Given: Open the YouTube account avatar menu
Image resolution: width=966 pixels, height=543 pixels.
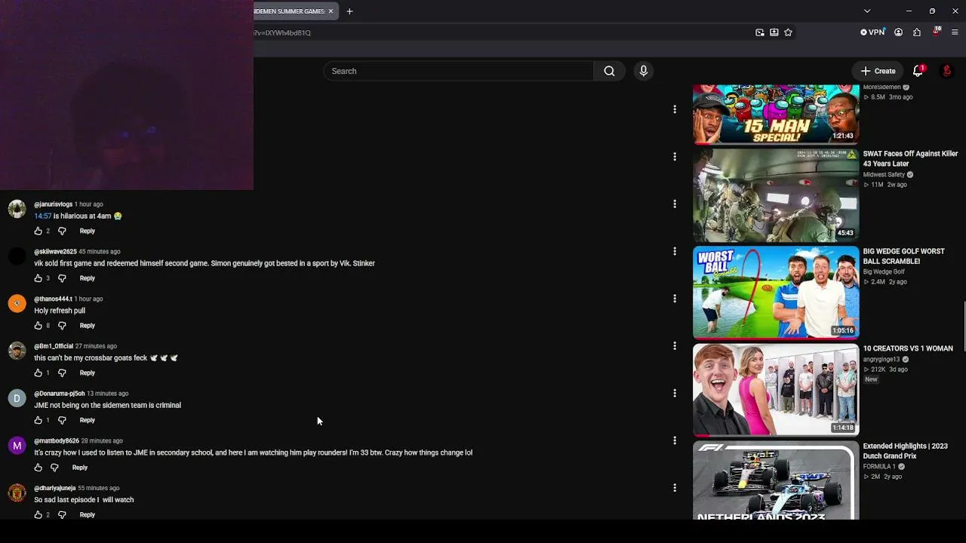Looking at the screenshot, I should coord(946,71).
